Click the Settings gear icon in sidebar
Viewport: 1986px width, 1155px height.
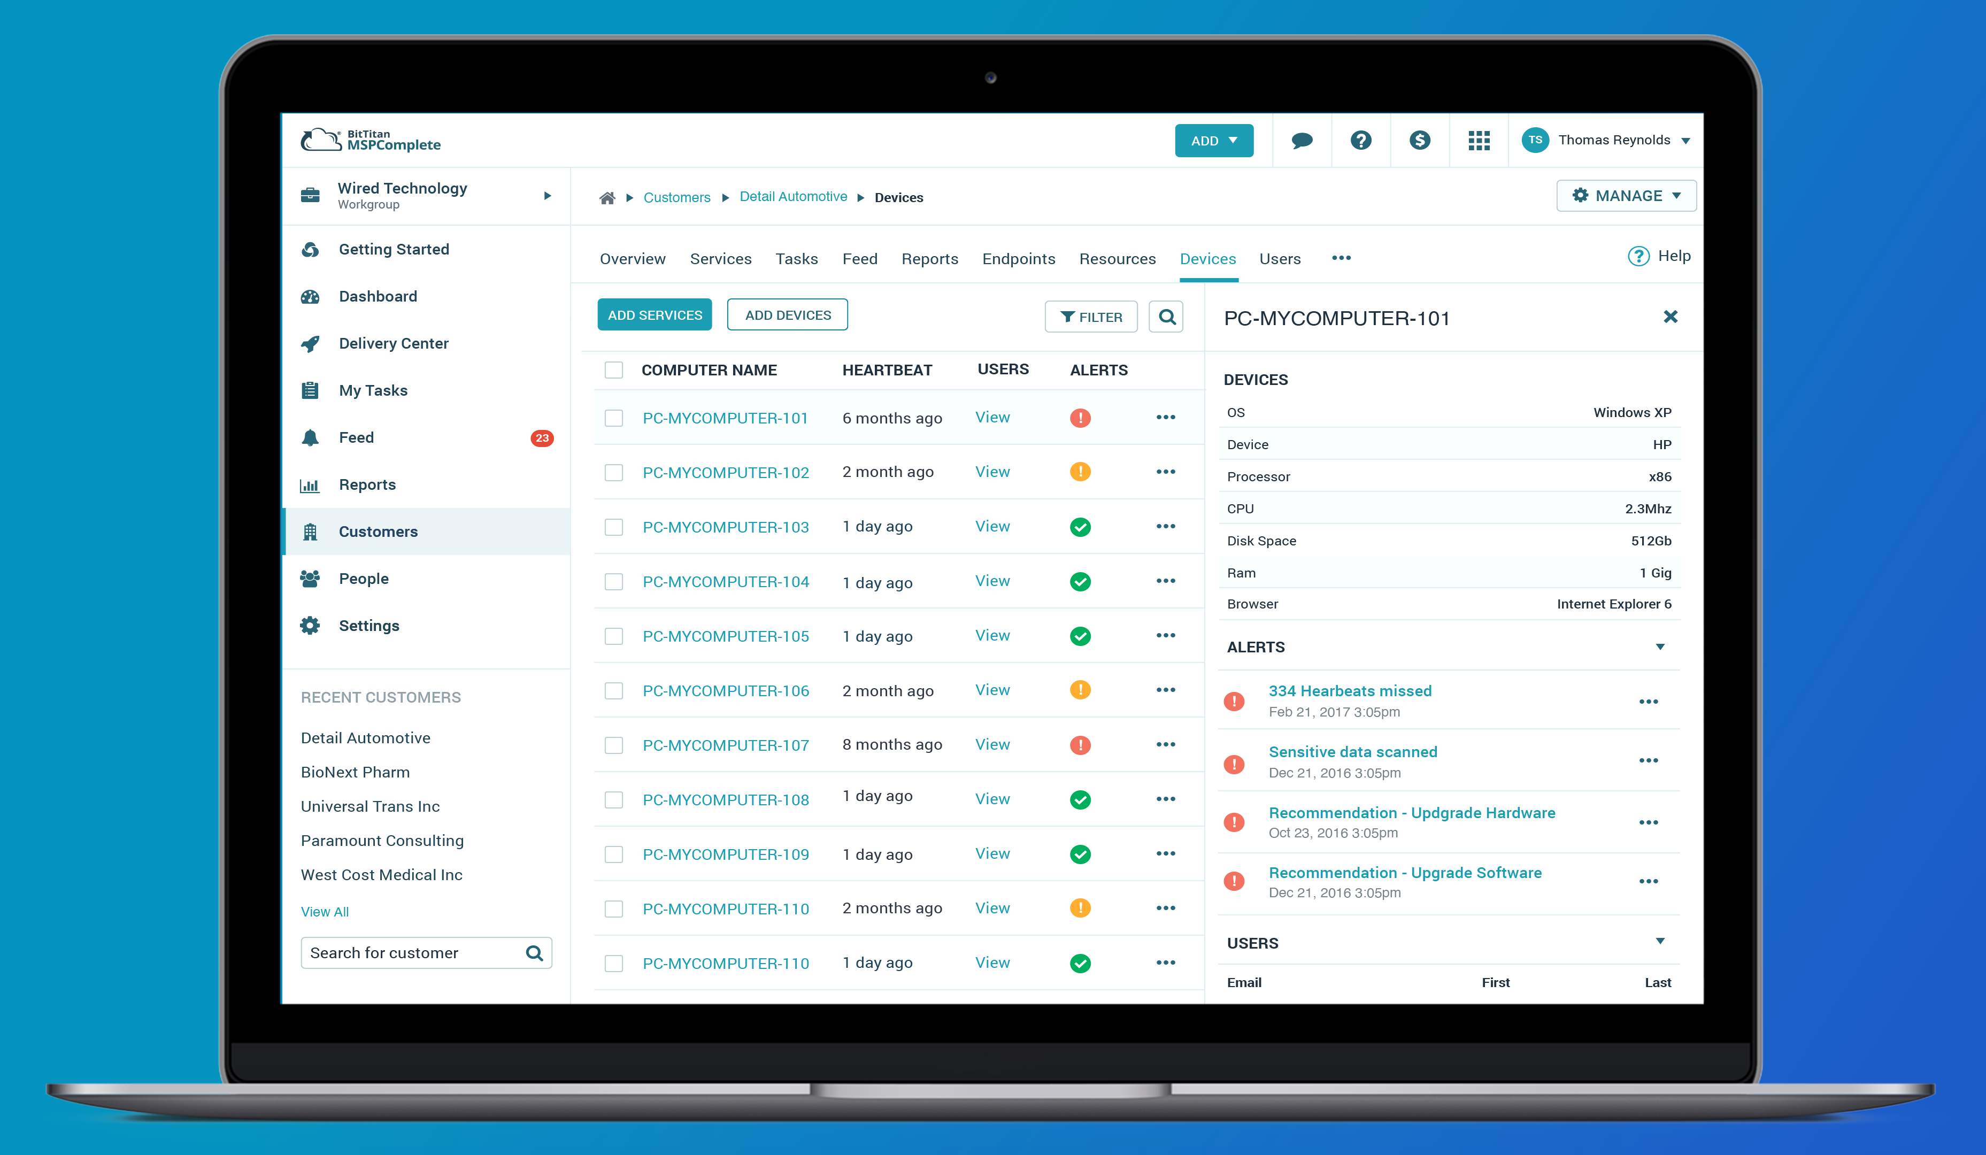tap(312, 626)
